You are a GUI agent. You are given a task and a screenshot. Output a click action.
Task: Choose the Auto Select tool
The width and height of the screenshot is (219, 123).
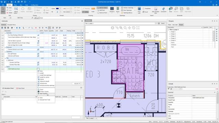29,10
